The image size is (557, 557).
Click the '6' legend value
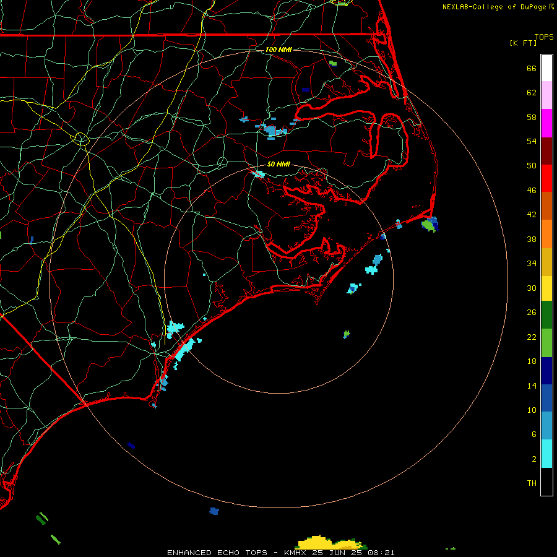(534, 434)
